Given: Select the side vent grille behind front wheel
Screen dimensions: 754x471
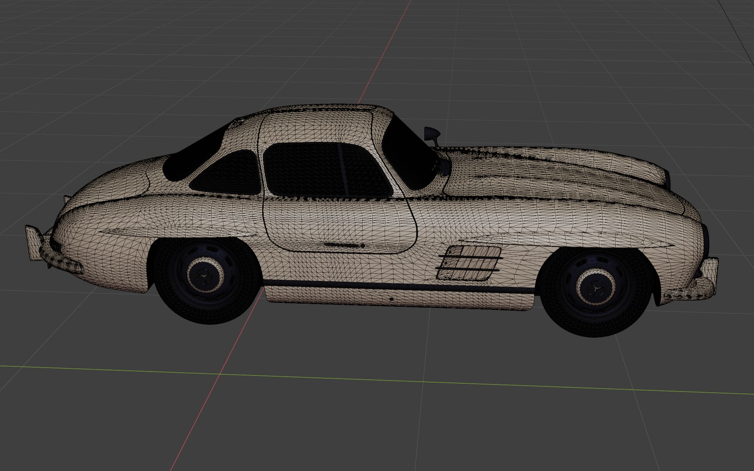Looking at the screenshot, I should 469,262.
